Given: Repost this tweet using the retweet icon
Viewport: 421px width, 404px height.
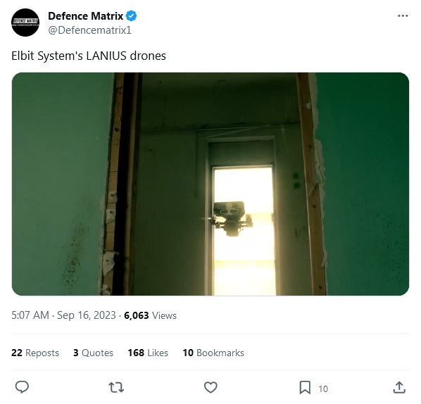Looking at the screenshot, I should tap(116, 388).
